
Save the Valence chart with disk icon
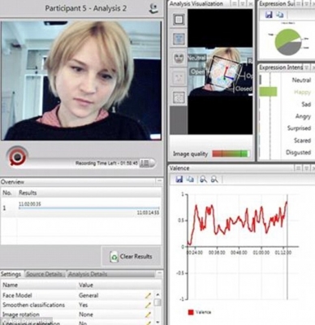tap(179, 179)
